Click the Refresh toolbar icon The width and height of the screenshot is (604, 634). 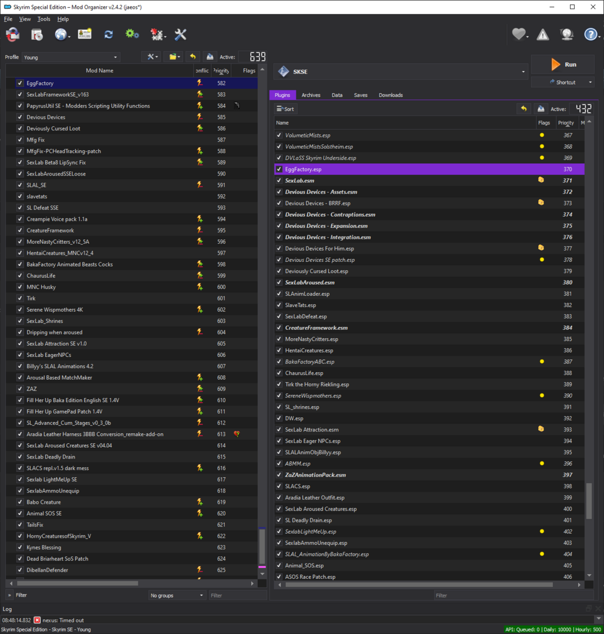click(109, 35)
